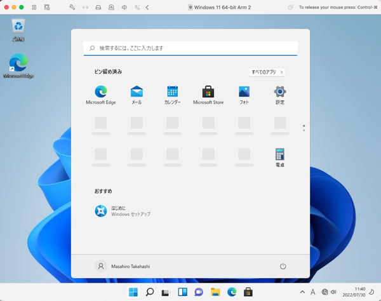381x301 pixels.
Task: Open Microsoft Edge from pinned apps
Action: pyautogui.click(x=101, y=95)
